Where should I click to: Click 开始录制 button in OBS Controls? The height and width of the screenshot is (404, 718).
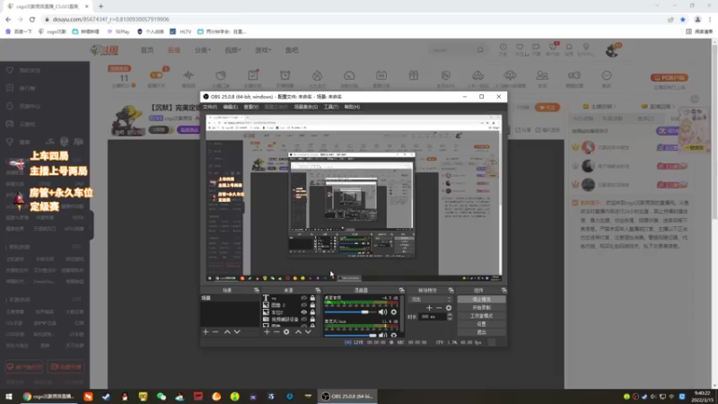[481, 307]
